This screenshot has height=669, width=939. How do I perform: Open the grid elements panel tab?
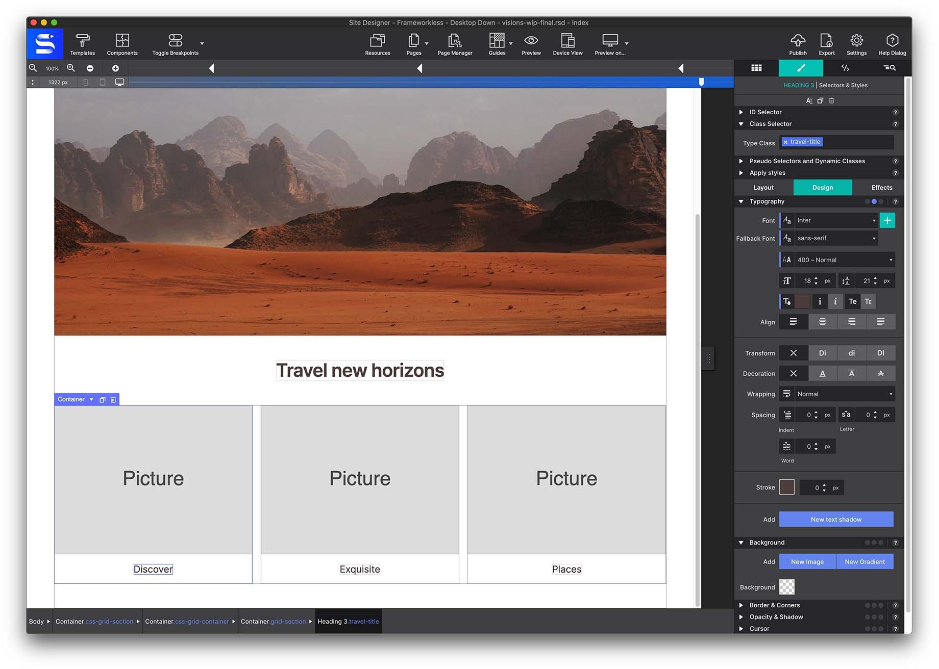(x=756, y=68)
